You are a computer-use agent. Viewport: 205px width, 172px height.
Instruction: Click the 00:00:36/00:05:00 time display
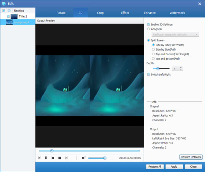pos(130,158)
